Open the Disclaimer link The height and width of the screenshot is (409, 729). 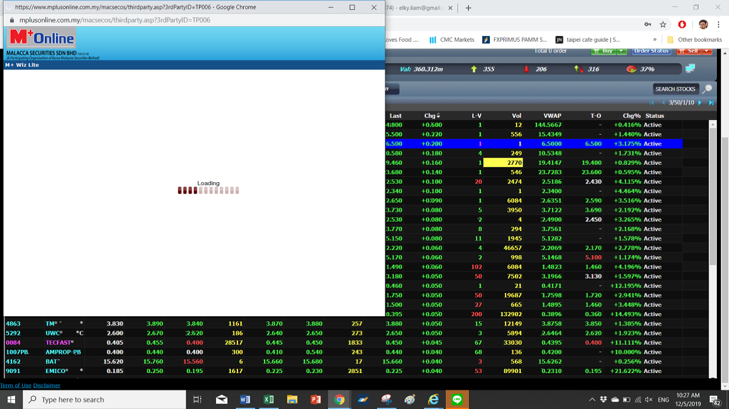pyautogui.click(x=46, y=385)
